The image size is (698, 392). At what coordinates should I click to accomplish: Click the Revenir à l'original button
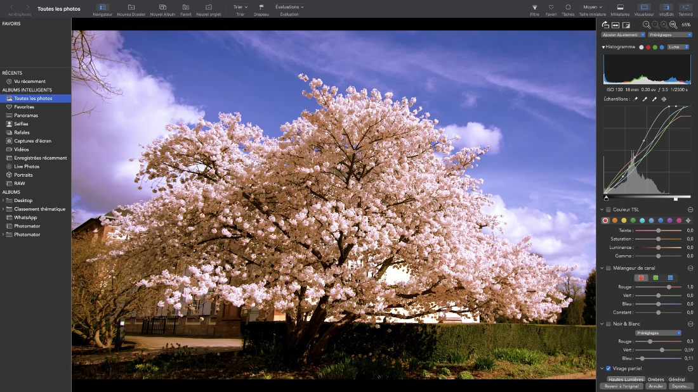click(622, 386)
